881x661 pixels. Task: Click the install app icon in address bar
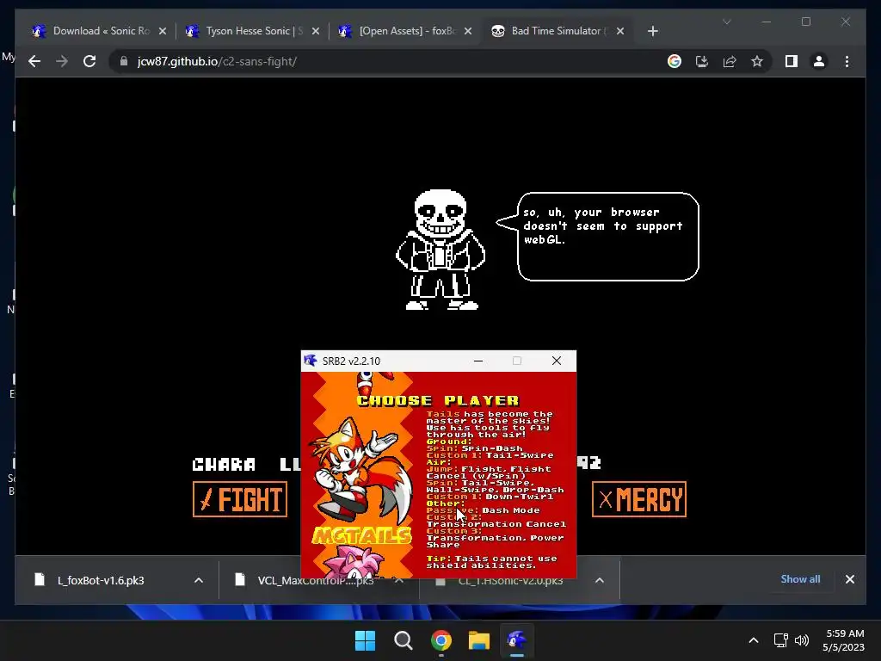702,61
